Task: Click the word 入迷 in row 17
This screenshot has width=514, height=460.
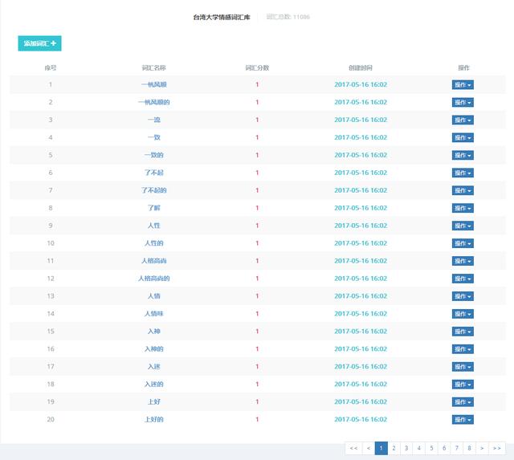Action: point(154,367)
